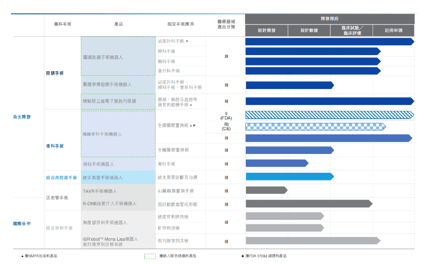
Task: Click the NMPA-approved triangle legend icon
Action: (x=22, y=256)
